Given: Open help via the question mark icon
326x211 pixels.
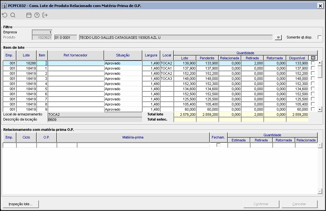Looking at the screenshot, I should point(37,15).
